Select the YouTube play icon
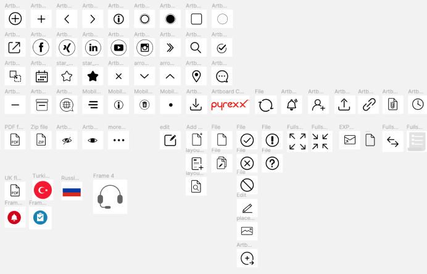This screenshot has height=274, width=427. pos(118,48)
